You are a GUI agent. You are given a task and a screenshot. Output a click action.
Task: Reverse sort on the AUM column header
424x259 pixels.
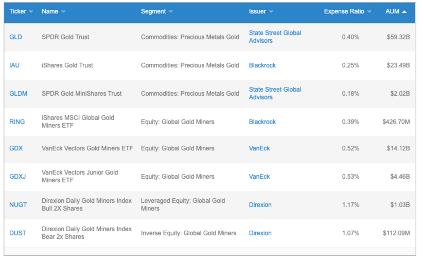[396, 11]
